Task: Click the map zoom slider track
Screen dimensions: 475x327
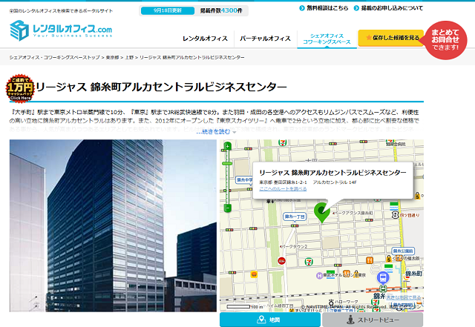Action: 227,179
